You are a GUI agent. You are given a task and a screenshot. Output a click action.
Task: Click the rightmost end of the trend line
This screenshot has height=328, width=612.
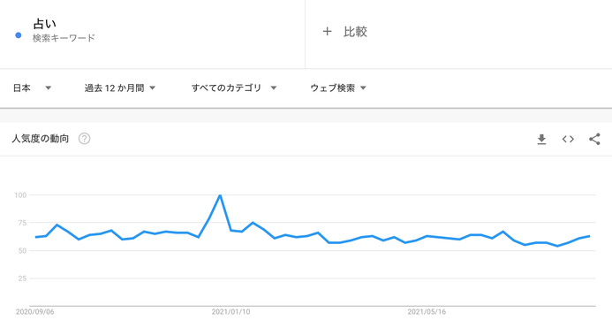(x=589, y=236)
